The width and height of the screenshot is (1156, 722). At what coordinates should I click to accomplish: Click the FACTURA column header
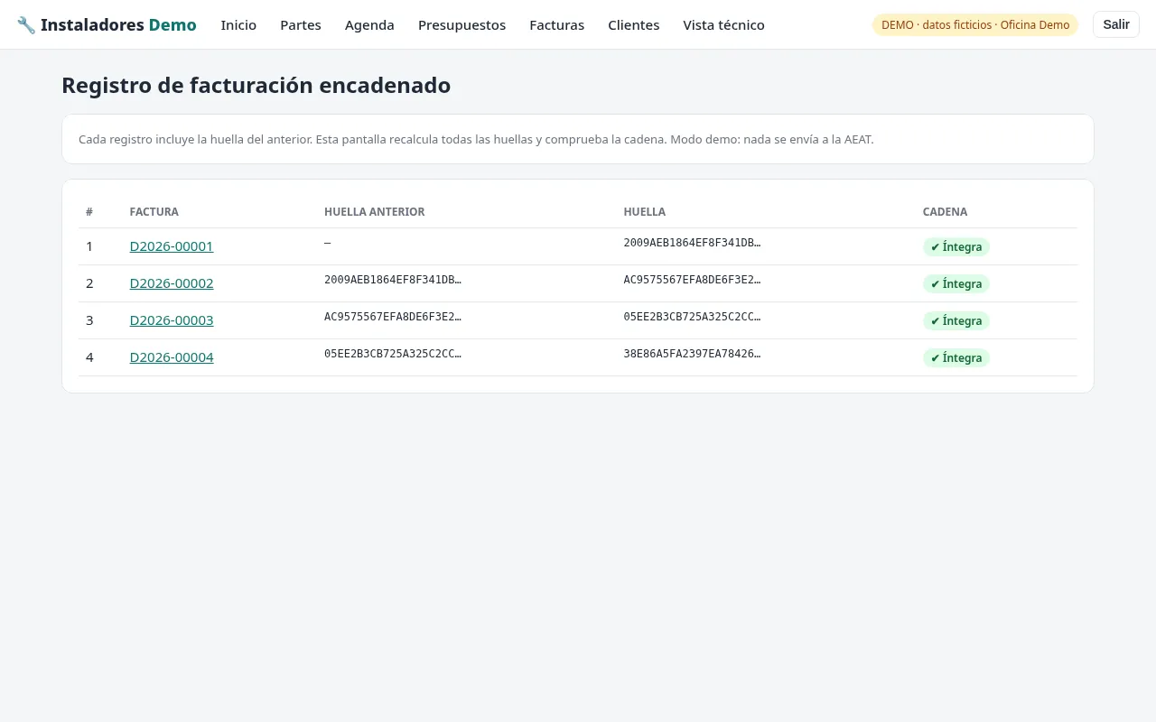[154, 212]
